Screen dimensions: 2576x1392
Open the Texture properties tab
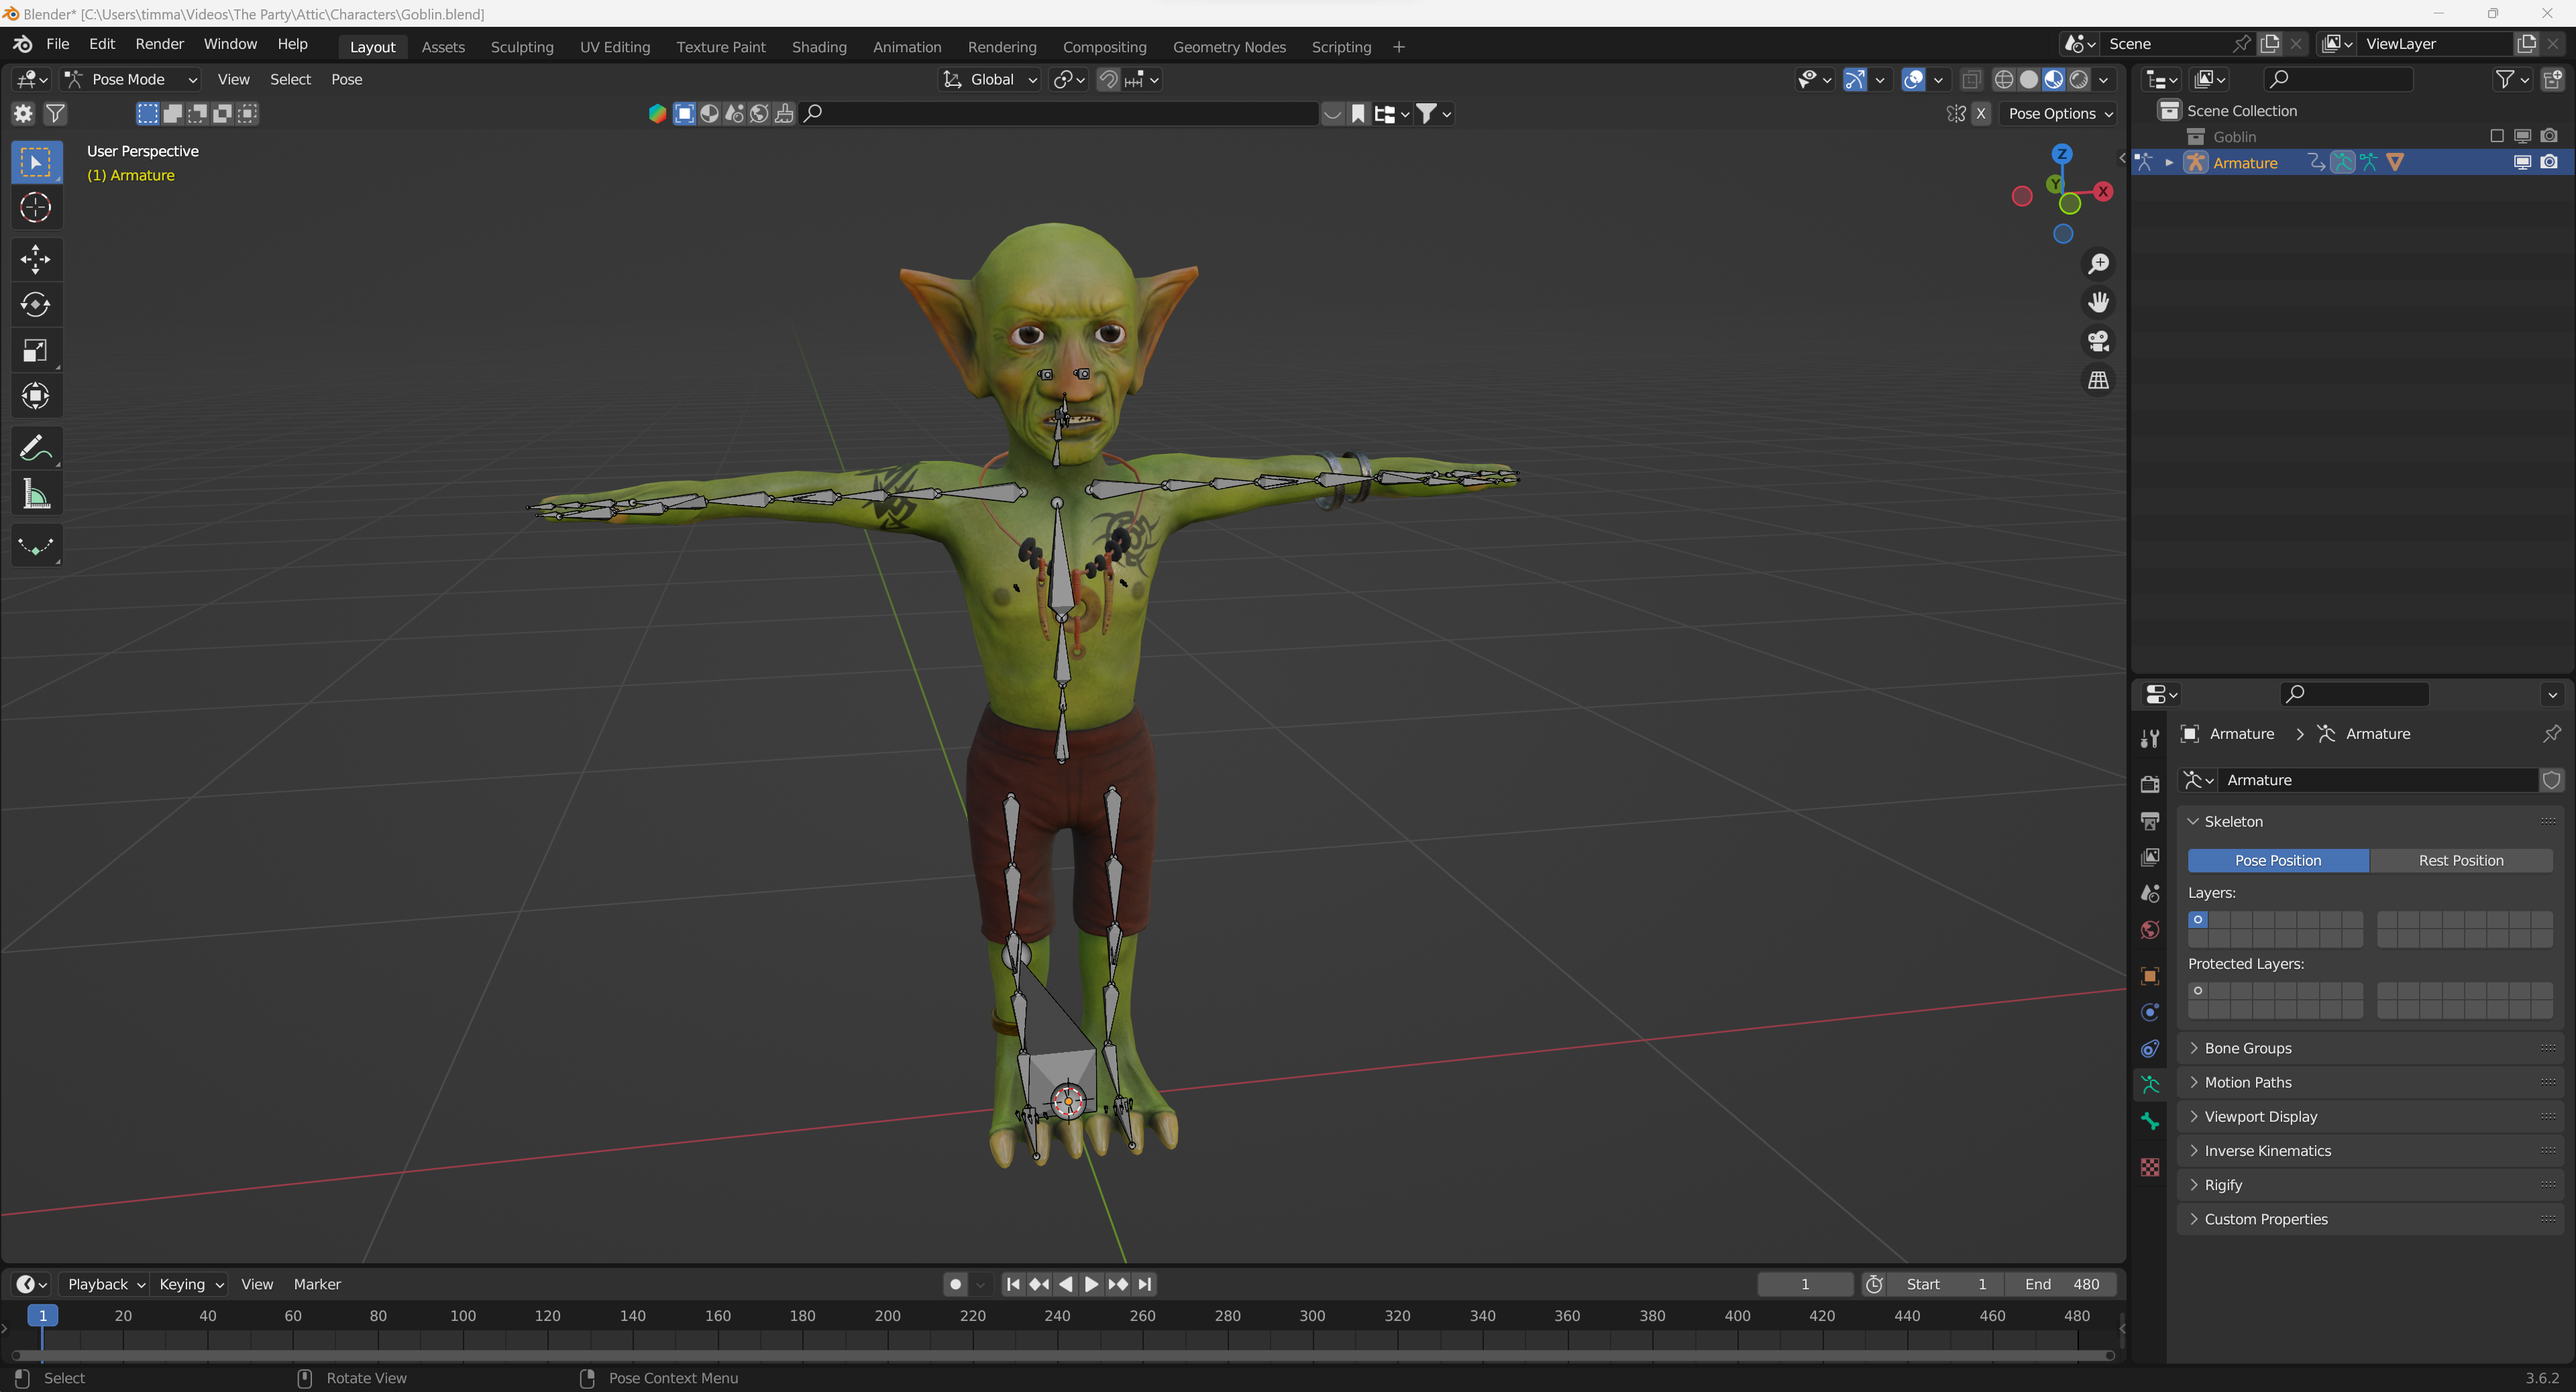pyautogui.click(x=2150, y=1167)
